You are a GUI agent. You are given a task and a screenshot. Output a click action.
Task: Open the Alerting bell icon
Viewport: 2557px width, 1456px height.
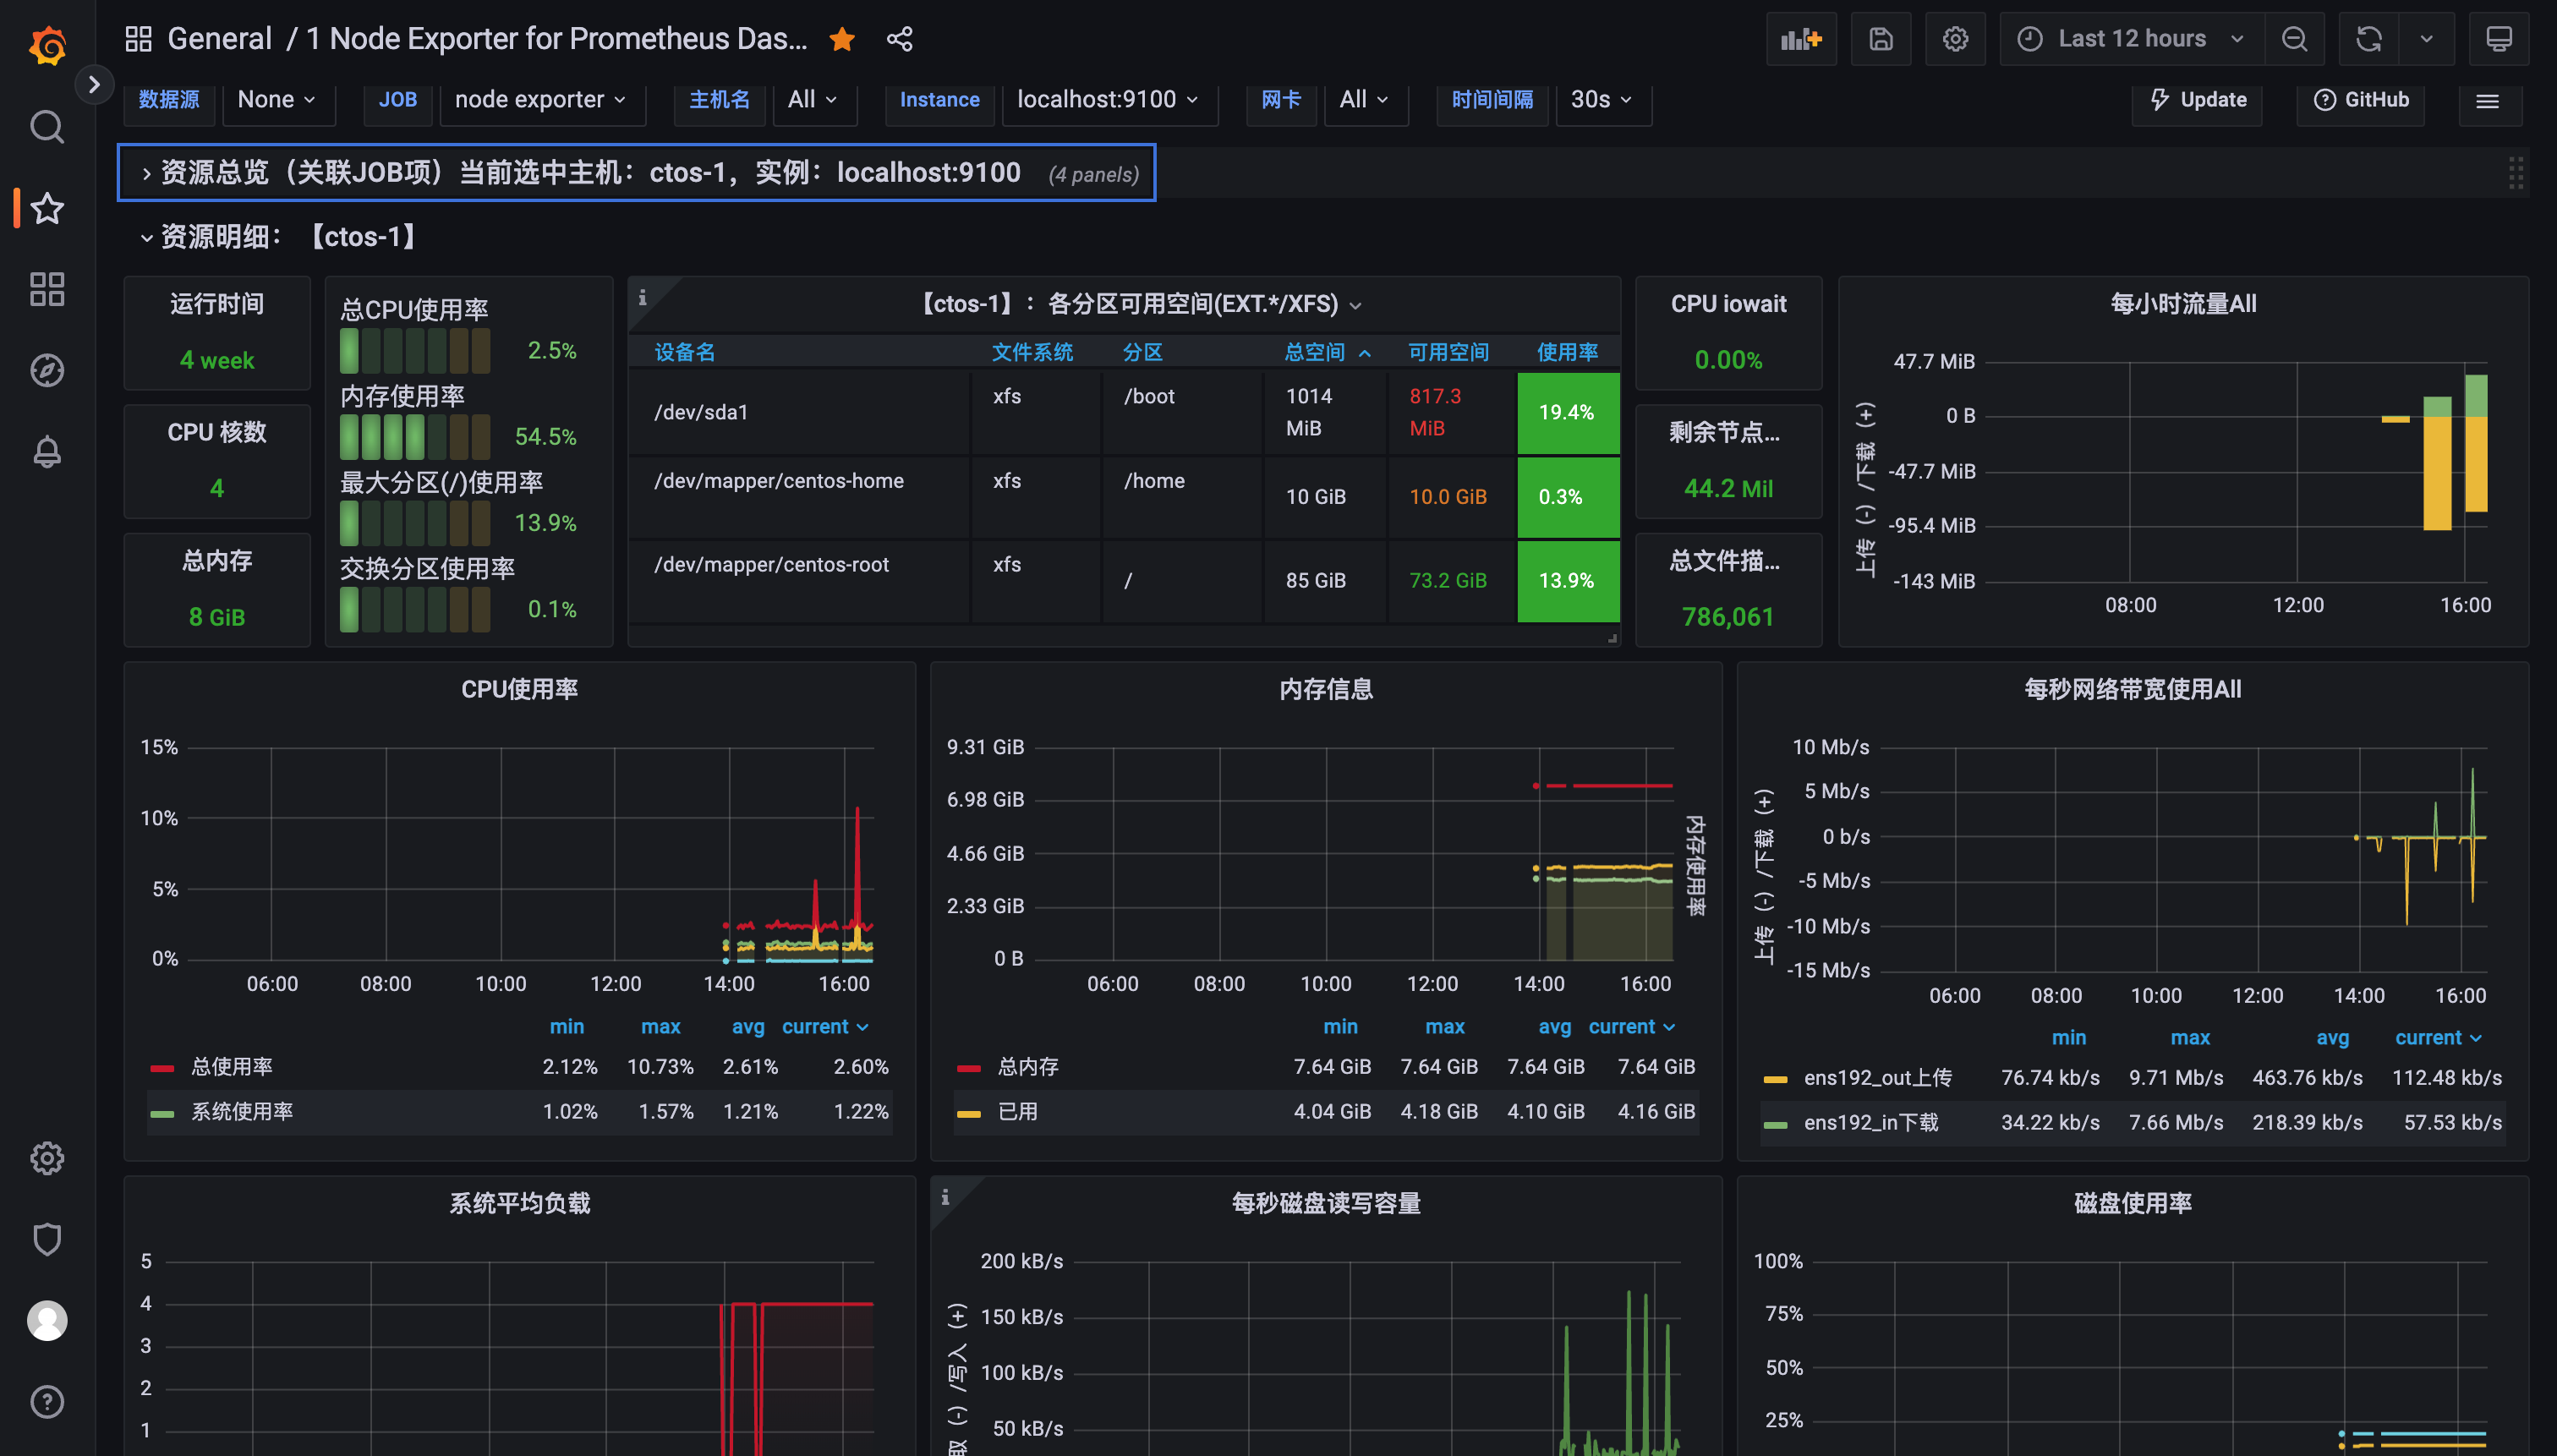pos(47,451)
